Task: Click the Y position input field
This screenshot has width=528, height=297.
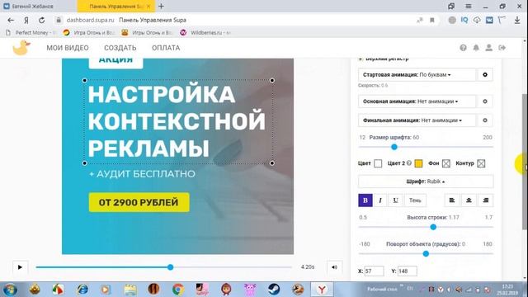Action: point(407,271)
